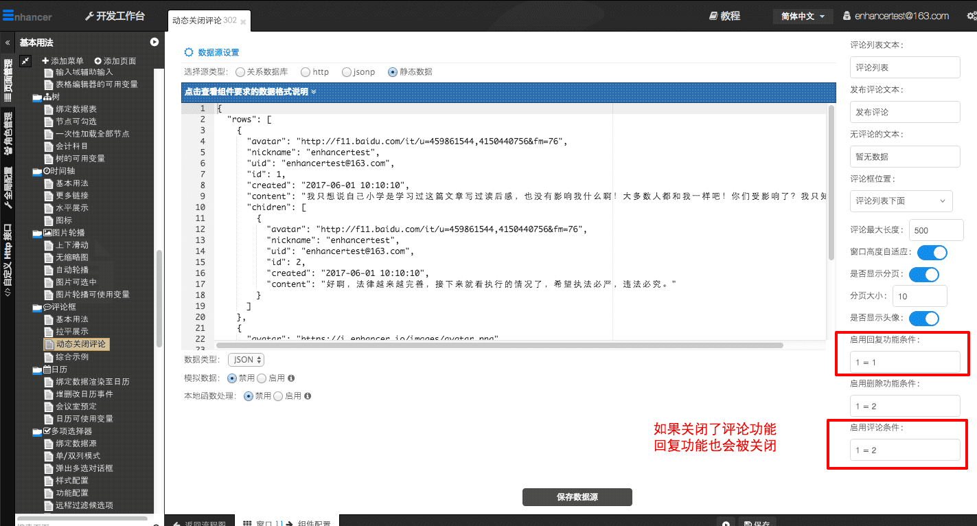
Task: Click page icon of 样式配置
Action: point(49,481)
